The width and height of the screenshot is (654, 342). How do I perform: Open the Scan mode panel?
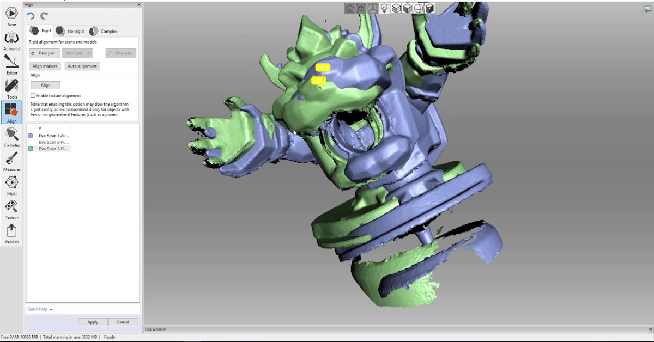[x=11, y=13]
